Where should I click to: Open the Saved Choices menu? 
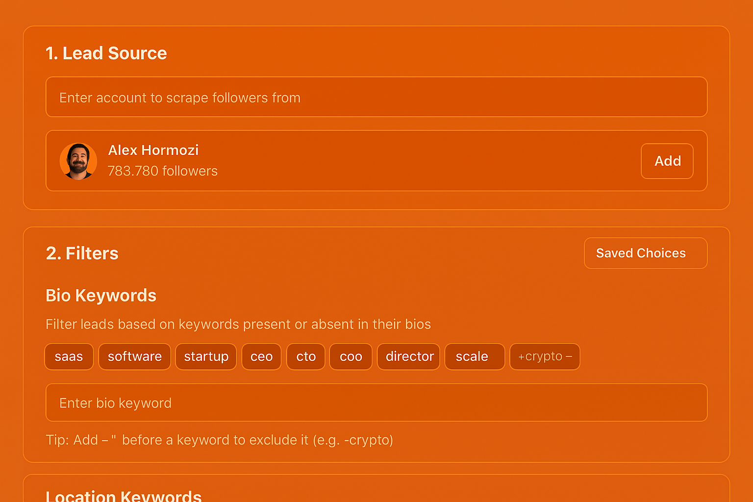point(645,253)
